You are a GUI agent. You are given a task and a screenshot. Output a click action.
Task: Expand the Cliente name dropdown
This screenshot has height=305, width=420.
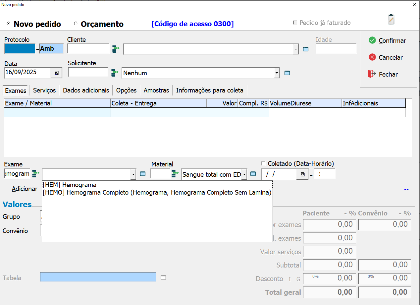point(295,49)
